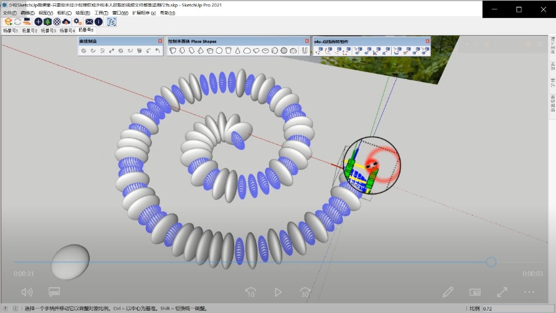Image resolution: width=556 pixels, height=313 pixels.
Task: Click the dark circle plus icon
Action: (x=38, y=22)
